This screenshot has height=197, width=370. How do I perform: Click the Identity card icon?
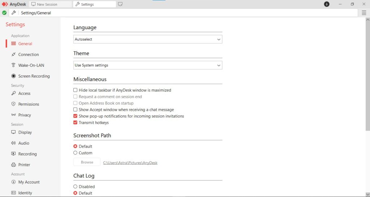tap(13, 193)
